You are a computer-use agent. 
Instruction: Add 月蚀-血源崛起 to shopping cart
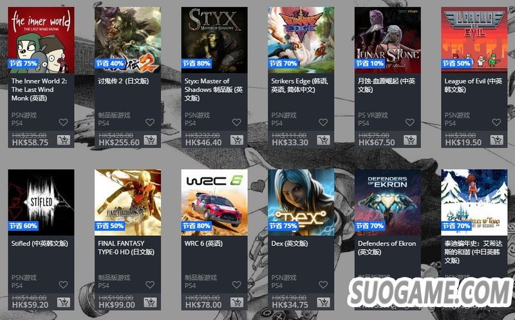point(410,140)
